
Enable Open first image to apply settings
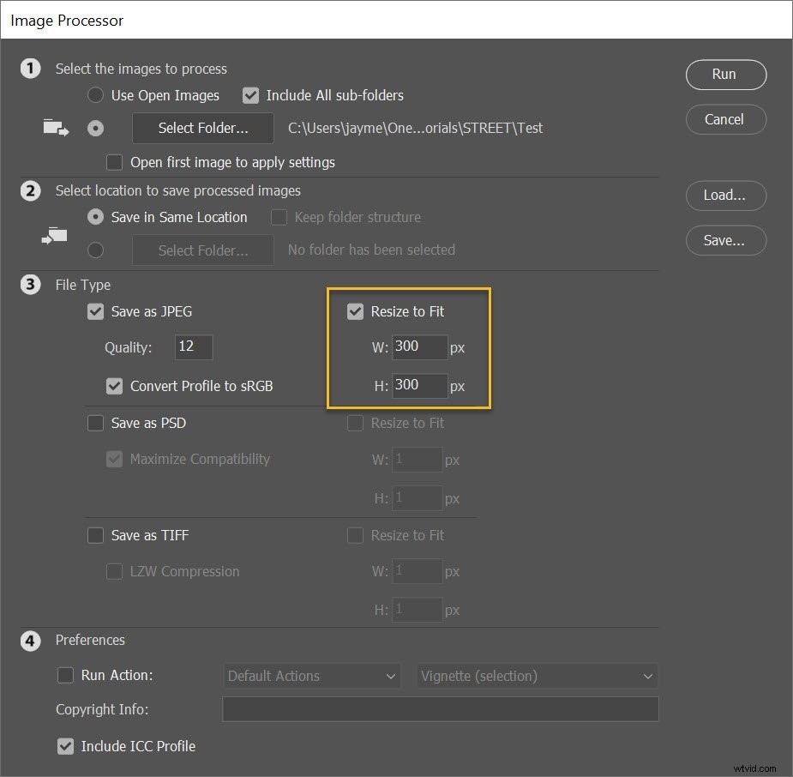point(114,162)
